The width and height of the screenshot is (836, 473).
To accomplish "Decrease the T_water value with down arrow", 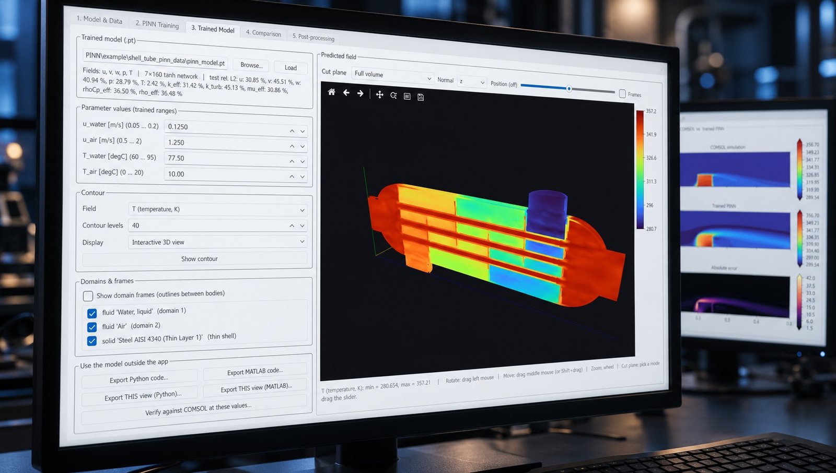I will (303, 161).
